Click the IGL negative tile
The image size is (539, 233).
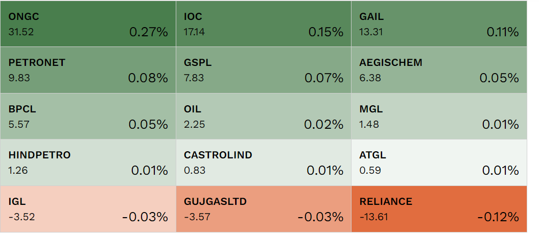coord(88,208)
